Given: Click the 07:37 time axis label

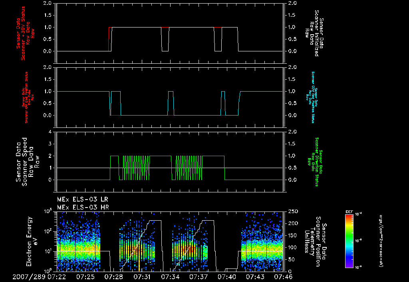Looking at the screenshot, I should 199,277.
